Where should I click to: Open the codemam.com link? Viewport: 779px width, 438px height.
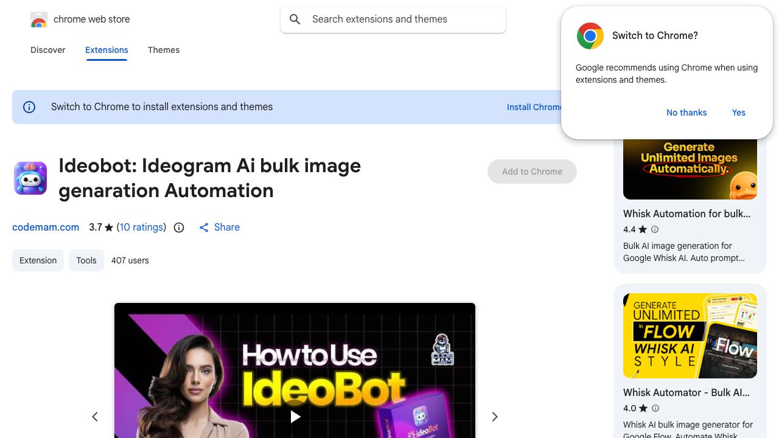(46, 228)
